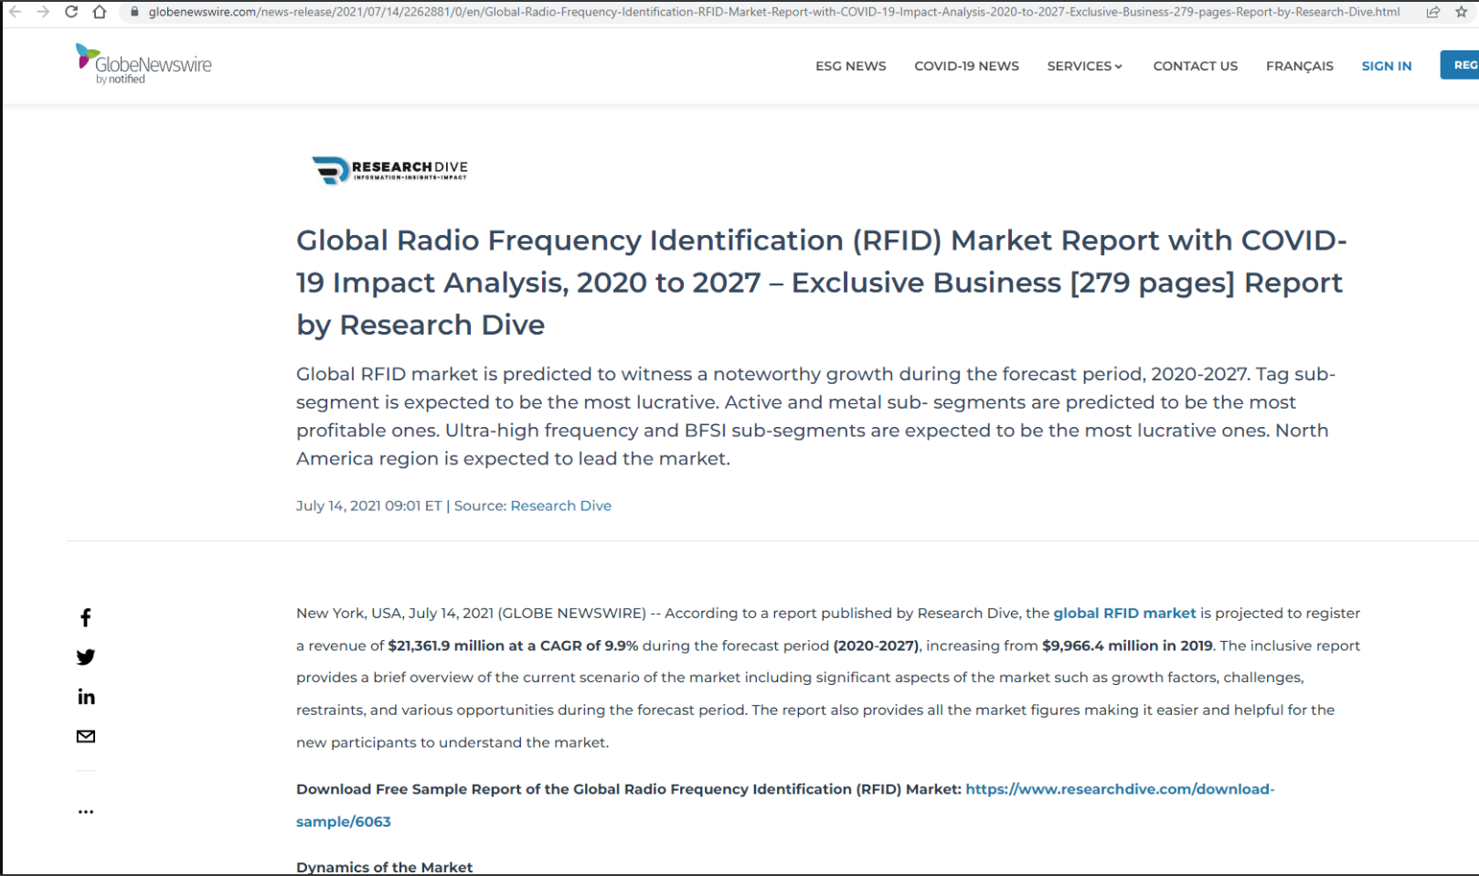Bookmark this page with star icon
This screenshot has height=876, width=1479.
(x=1461, y=12)
